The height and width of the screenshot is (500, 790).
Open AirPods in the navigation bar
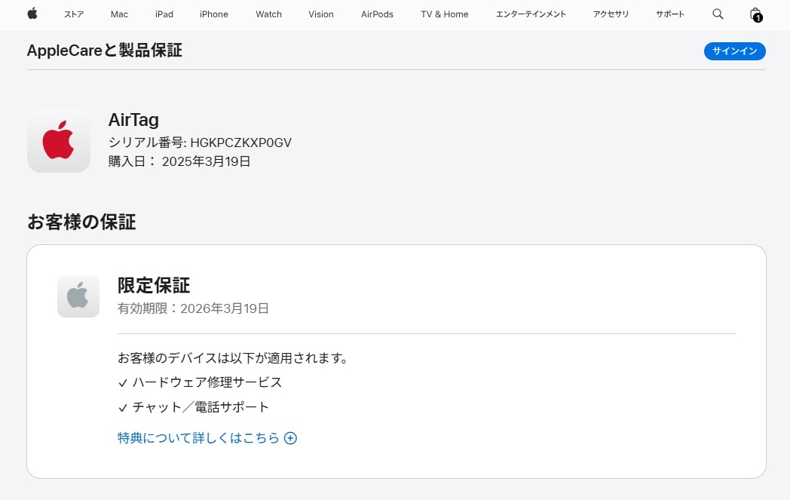[377, 14]
